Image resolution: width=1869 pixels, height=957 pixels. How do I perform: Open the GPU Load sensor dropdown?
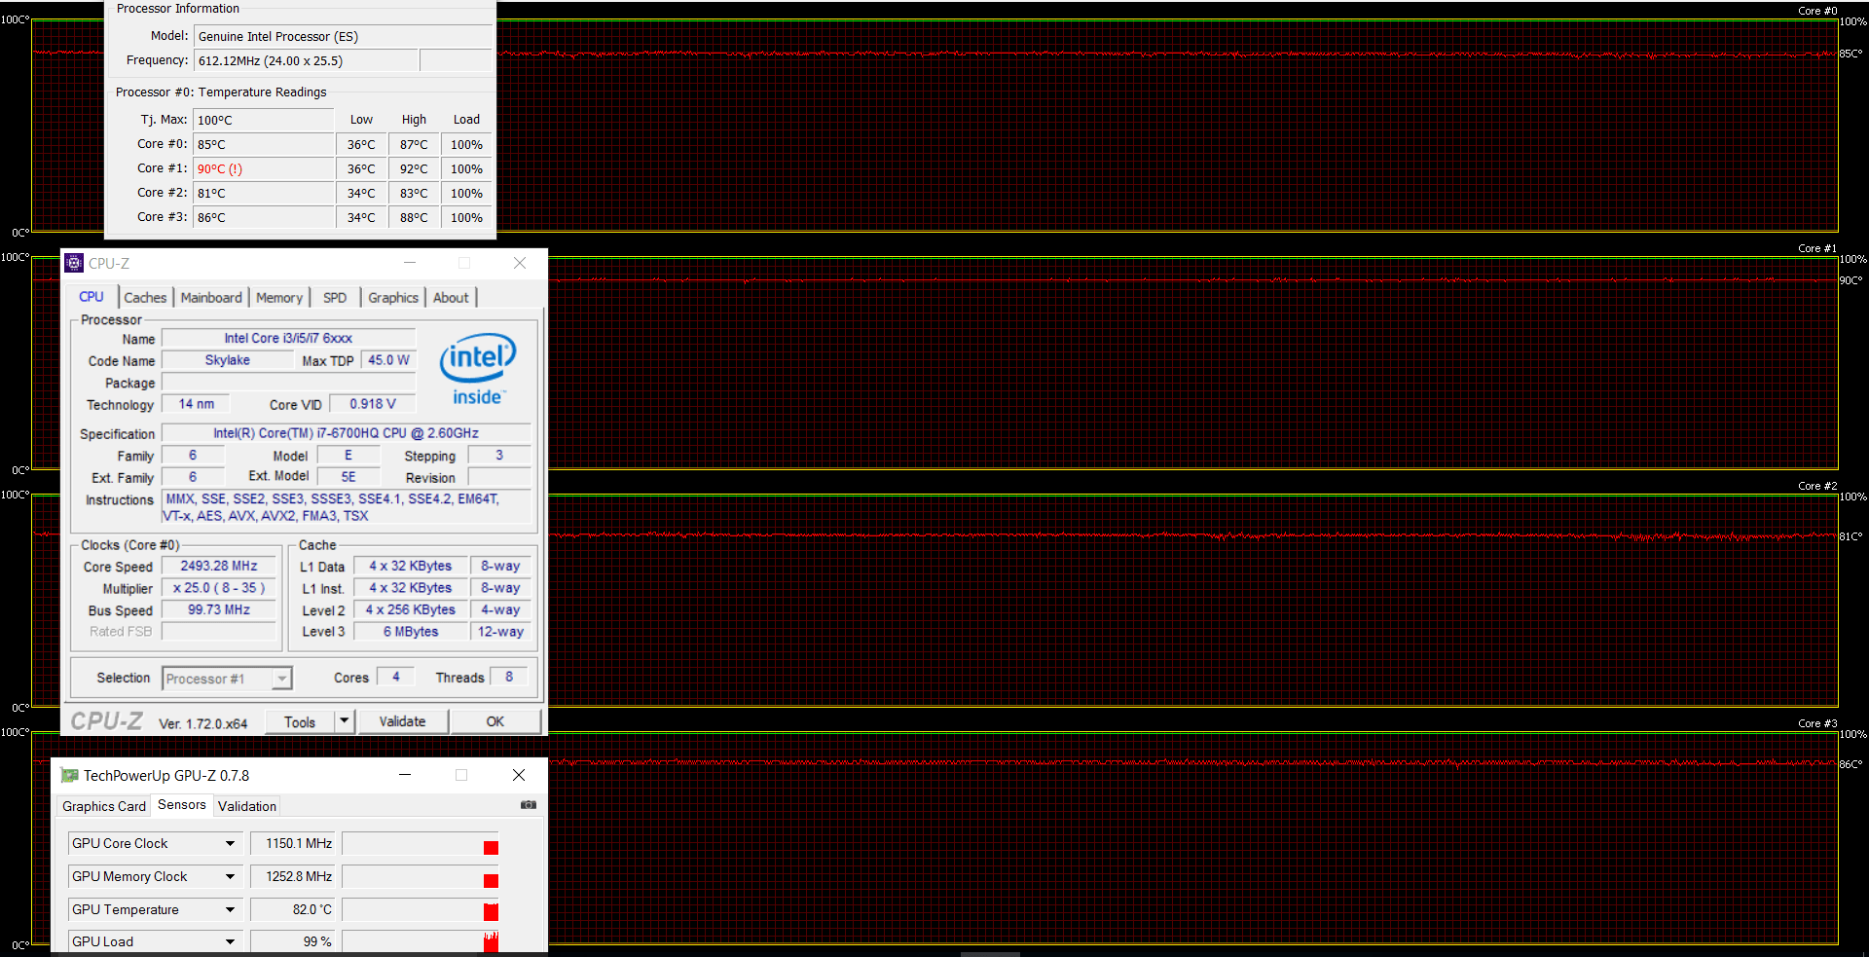(154, 941)
